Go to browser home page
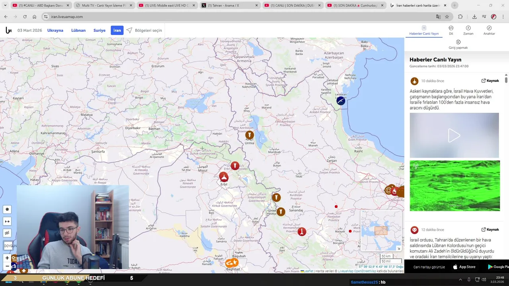 pyautogui.click(x=35, y=17)
